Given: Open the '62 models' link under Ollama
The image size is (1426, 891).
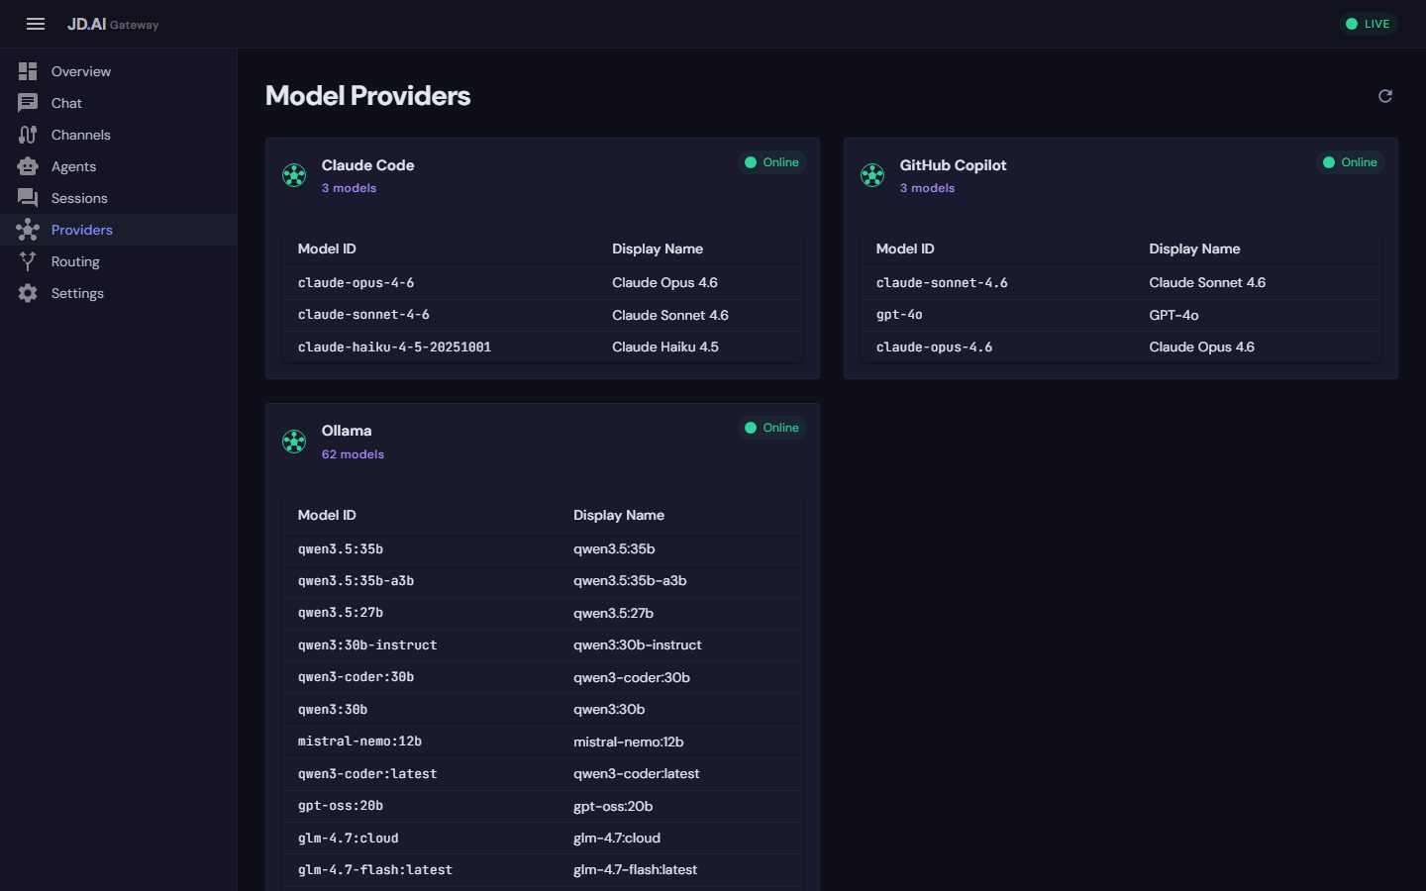Looking at the screenshot, I should [x=353, y=453].
